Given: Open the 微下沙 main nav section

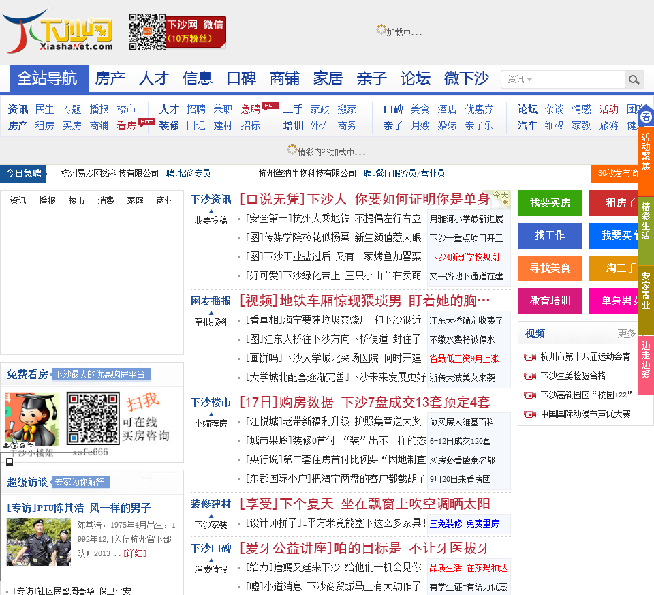Looking at the screenshot, I should pos(466,78).
